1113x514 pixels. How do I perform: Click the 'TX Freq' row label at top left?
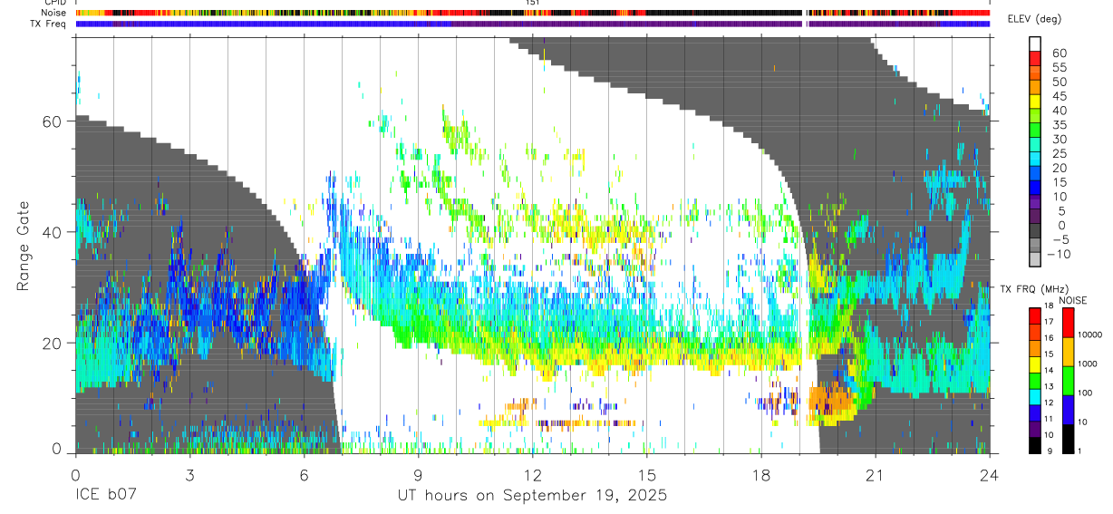tap(49, 24)
